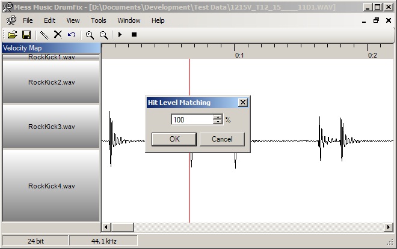Click the Save floppy disk icon

click(x=26, y=35)
